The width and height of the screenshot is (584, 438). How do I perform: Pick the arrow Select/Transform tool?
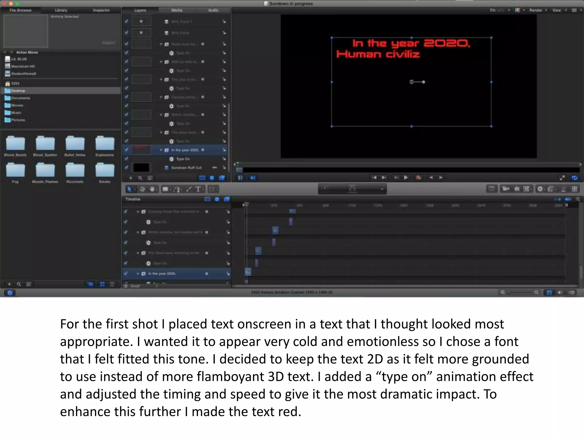[x=129, y=189]
